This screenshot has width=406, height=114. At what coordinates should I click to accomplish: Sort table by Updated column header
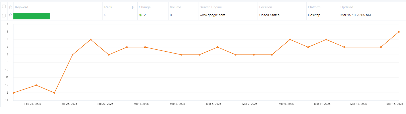pyautogui.click(x=347, y=7)
